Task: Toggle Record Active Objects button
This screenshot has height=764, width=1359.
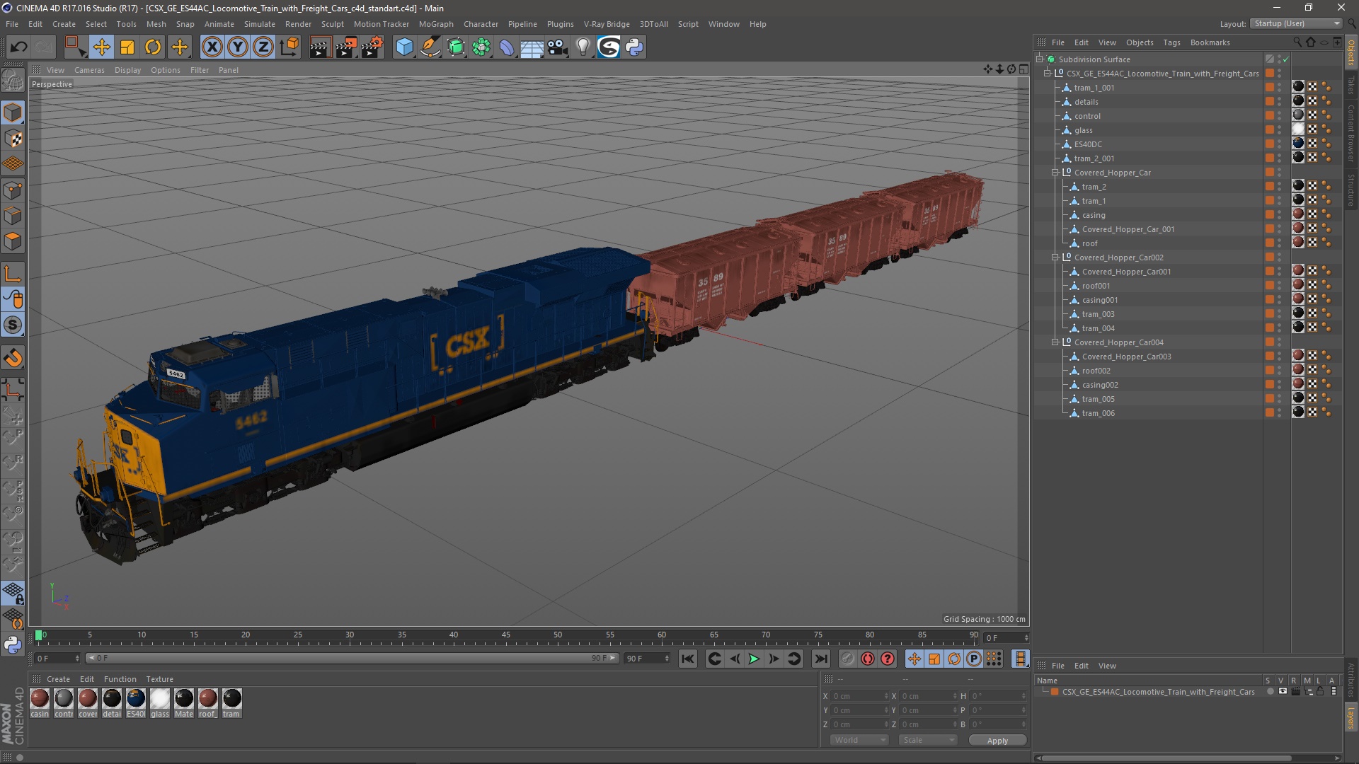Action: 847,659
